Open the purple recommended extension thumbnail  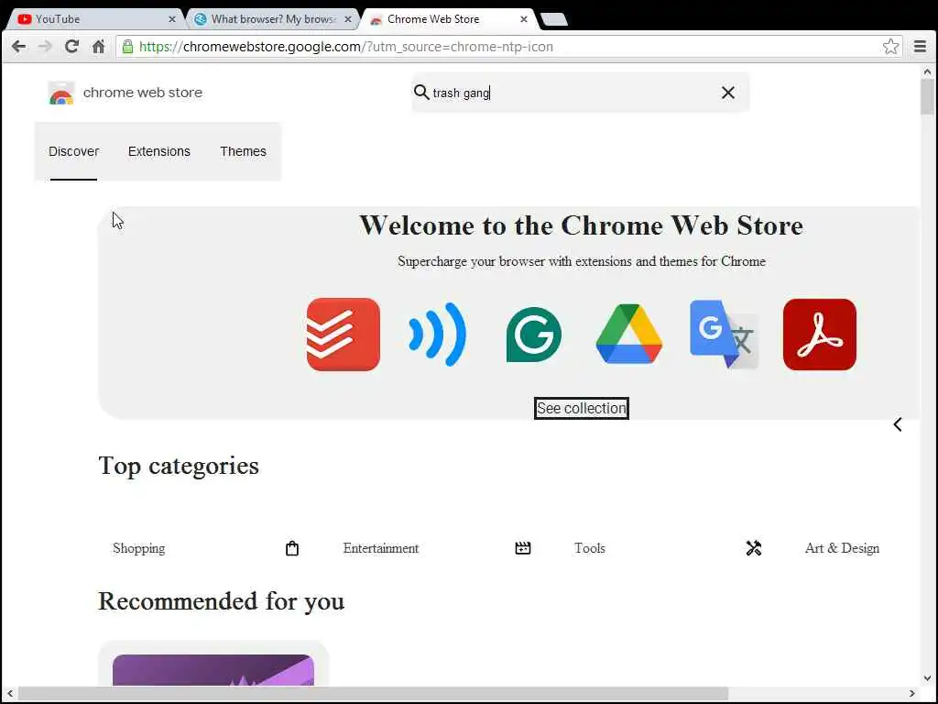[213, 670]
